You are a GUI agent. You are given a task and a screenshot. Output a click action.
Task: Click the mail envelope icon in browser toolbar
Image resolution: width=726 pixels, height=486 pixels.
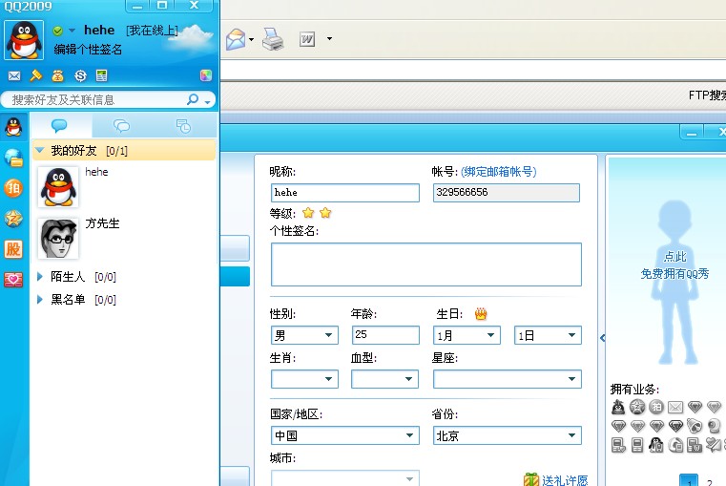tap(236, 39)
